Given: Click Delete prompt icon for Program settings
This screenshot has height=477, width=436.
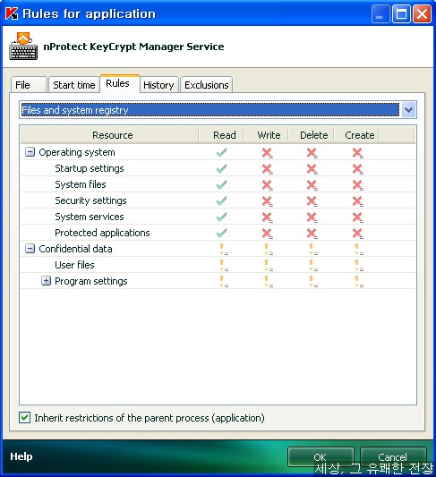Looking at the screenshot, I should 313,281.
